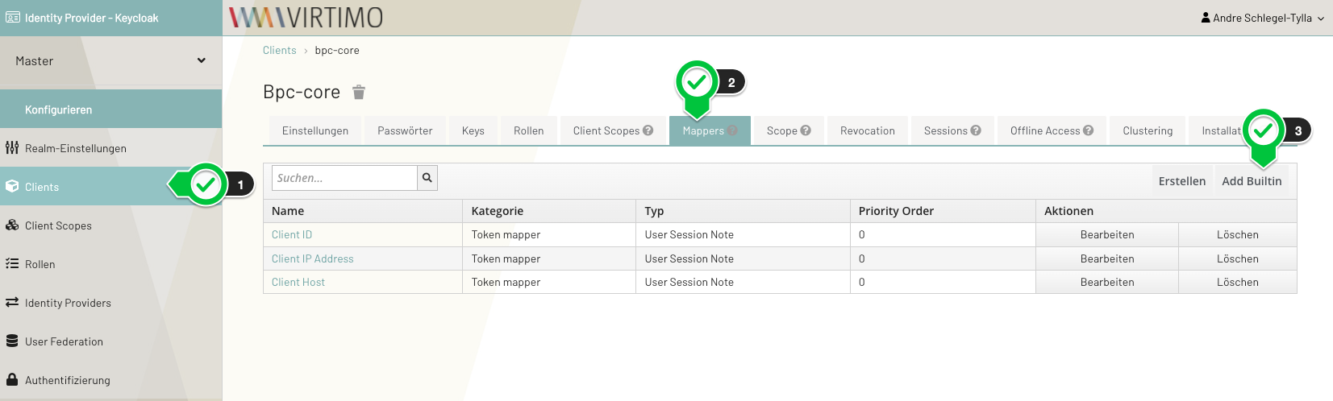Click user avatar icon in top bar
This screenshot has height=401, width=1333.
point(1206,18)
